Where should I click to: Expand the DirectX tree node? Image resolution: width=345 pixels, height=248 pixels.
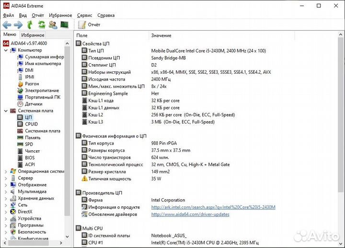6,212
